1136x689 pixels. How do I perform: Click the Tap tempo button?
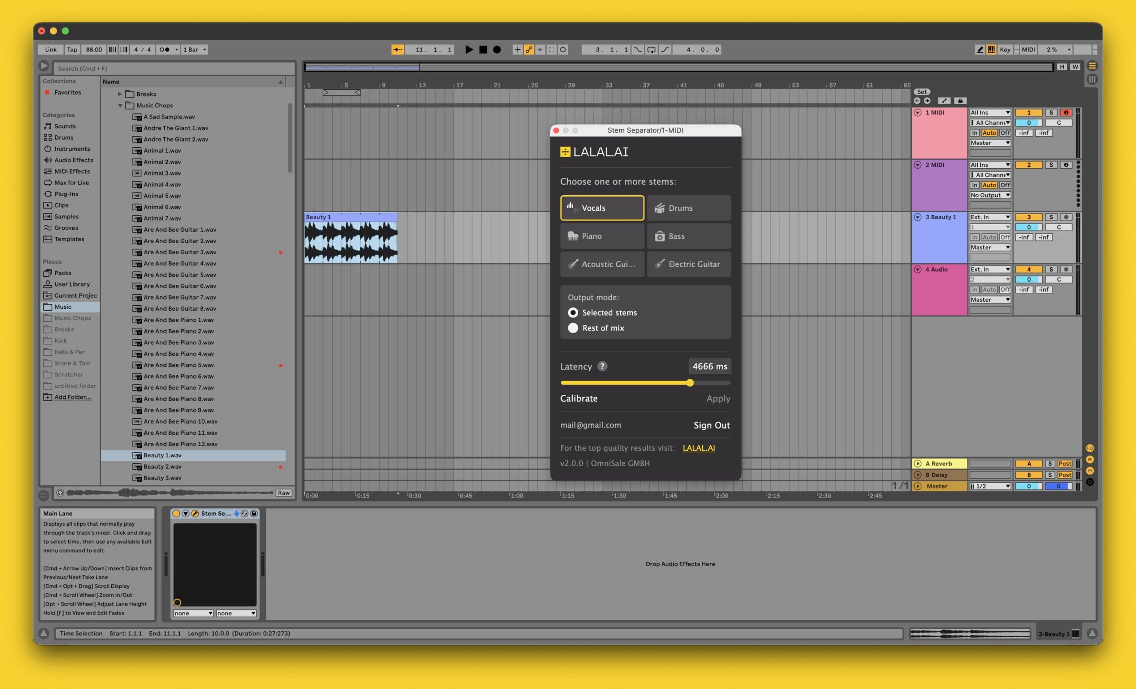[x=72, y=49]
